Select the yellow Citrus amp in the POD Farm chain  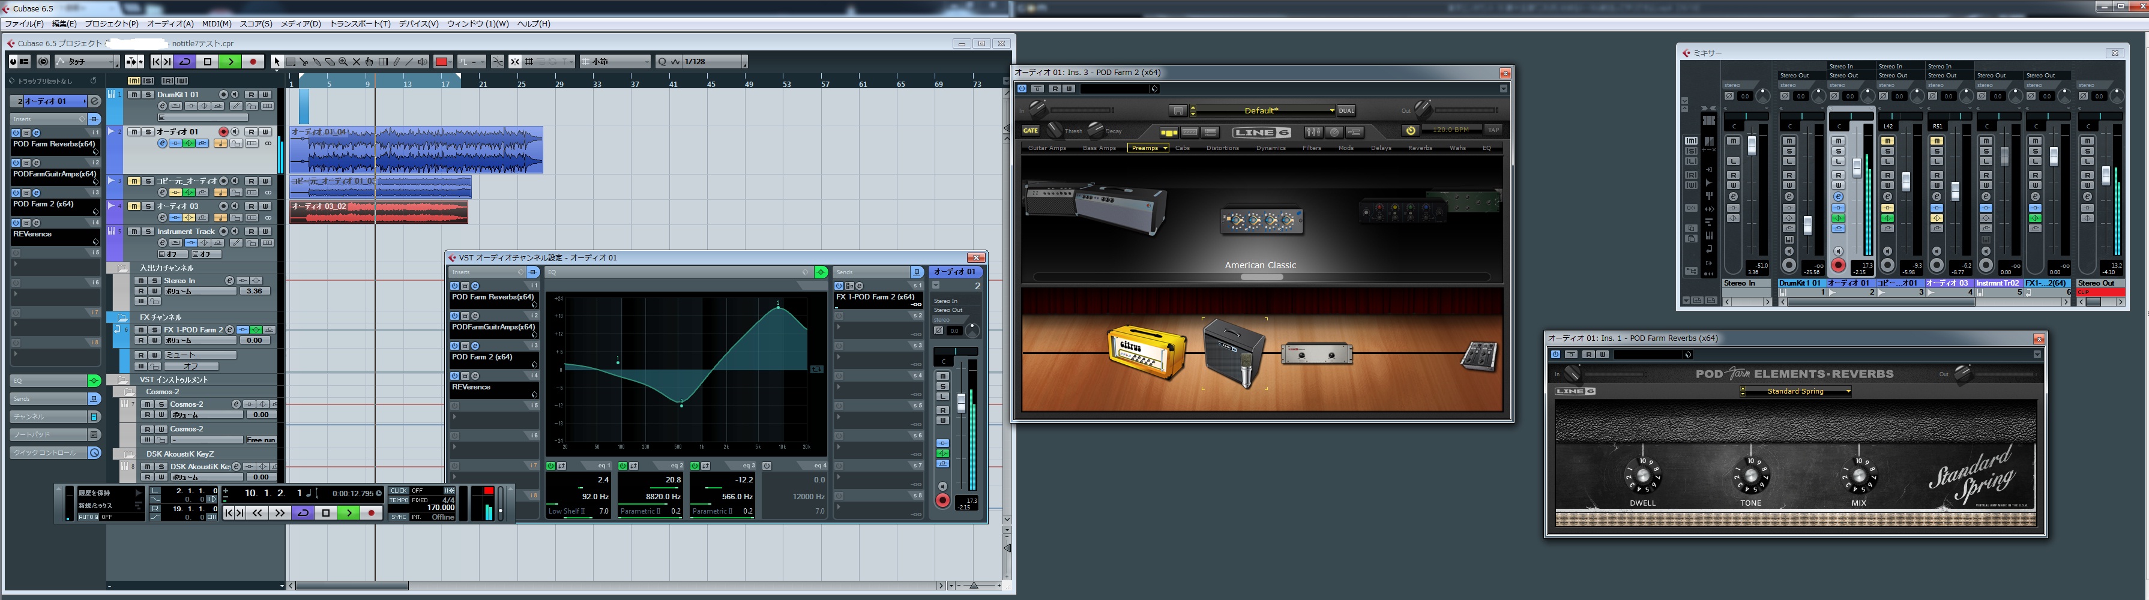(x=1147, y=353)
